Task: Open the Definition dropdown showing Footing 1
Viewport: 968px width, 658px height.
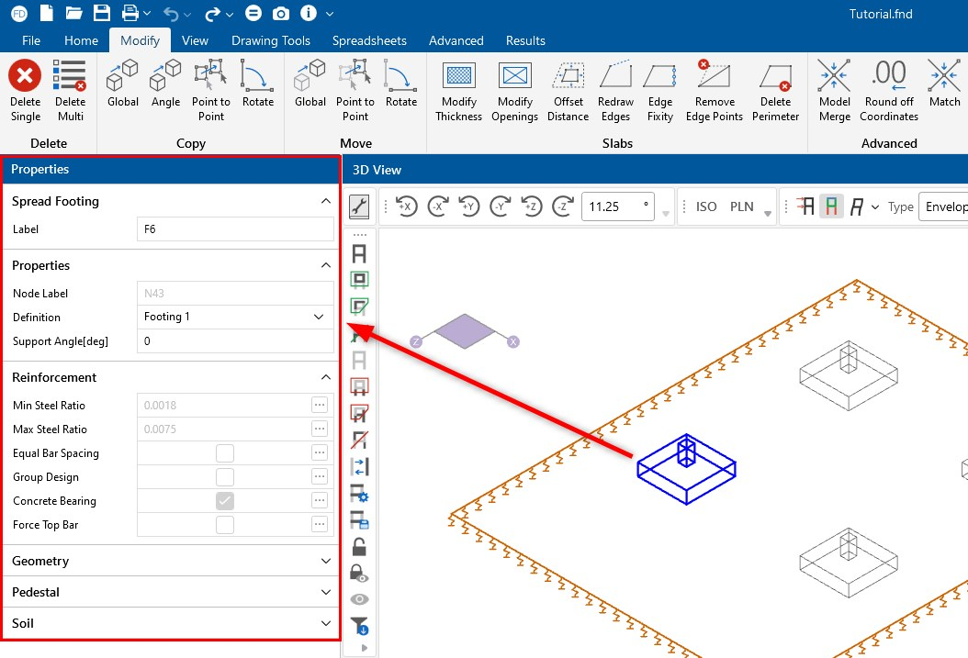Action: [234, 317]
